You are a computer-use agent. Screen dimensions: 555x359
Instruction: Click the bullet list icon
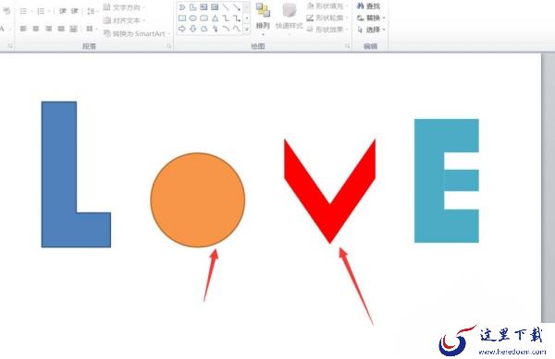[23, 11]
